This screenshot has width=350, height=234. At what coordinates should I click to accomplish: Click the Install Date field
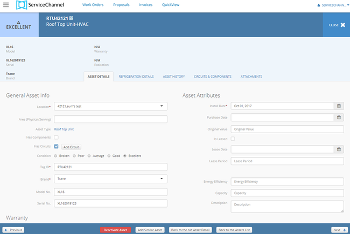[x=282, y=106]
